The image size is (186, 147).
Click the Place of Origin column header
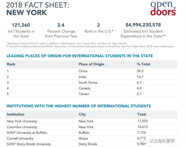pyautogui.click(x=91, y=64)
